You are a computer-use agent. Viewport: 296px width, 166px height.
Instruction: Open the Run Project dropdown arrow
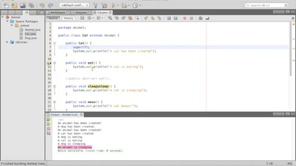tap(118, 5)
